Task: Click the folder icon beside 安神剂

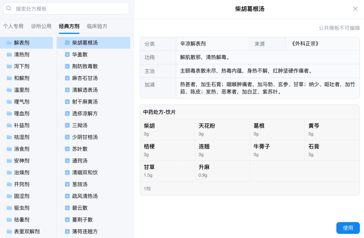Action: [9, 161]
